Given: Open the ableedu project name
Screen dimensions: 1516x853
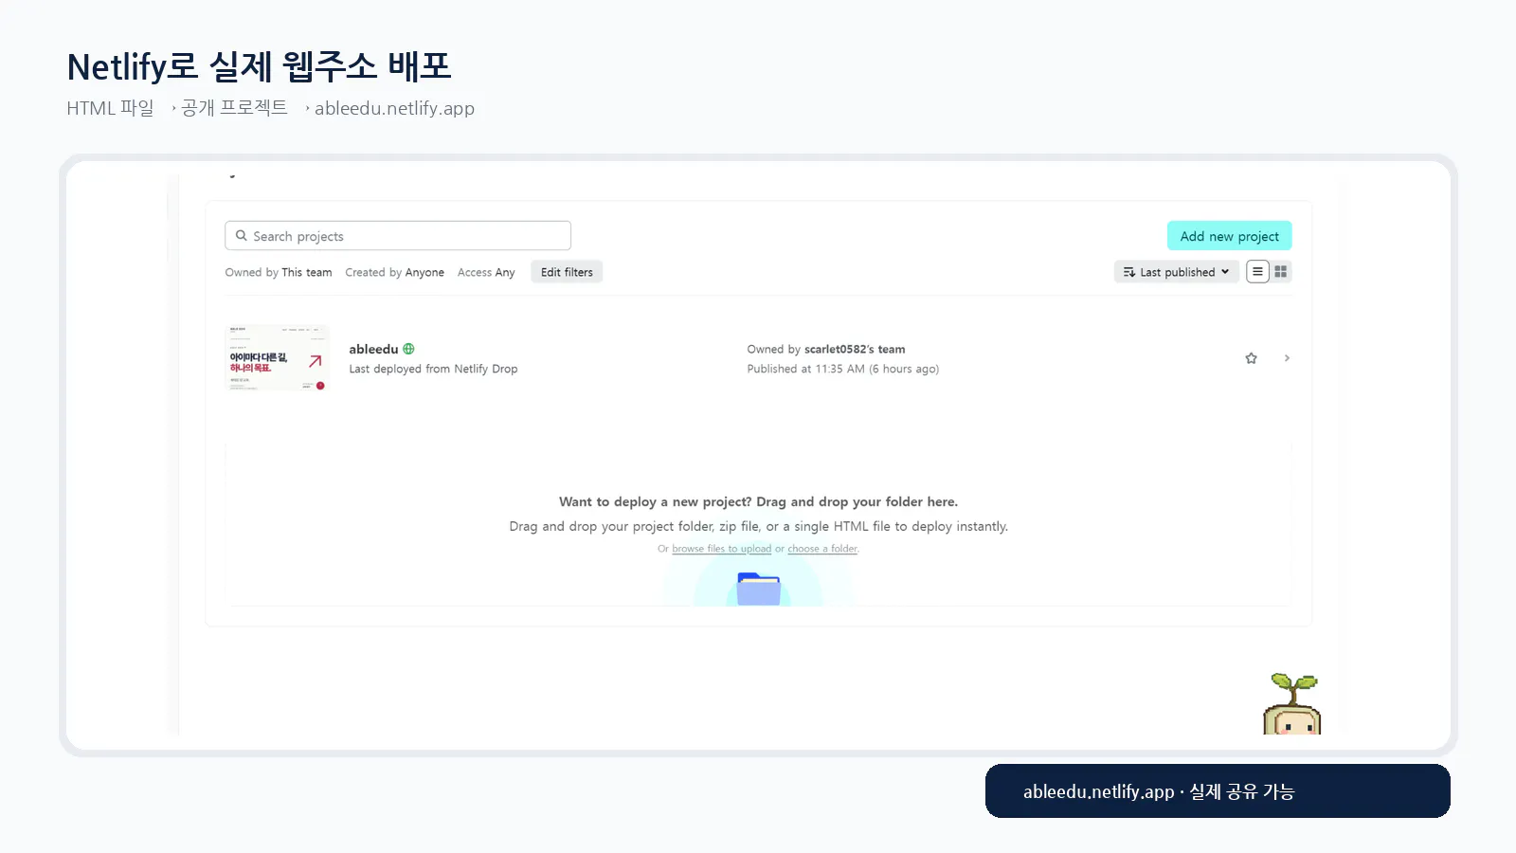Looking at the screenshot, I should point(373,349).
